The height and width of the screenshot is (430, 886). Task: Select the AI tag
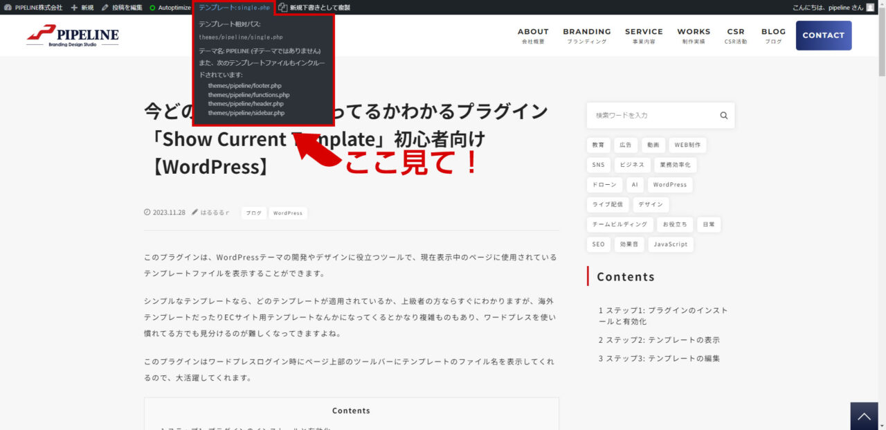(634, 185)
